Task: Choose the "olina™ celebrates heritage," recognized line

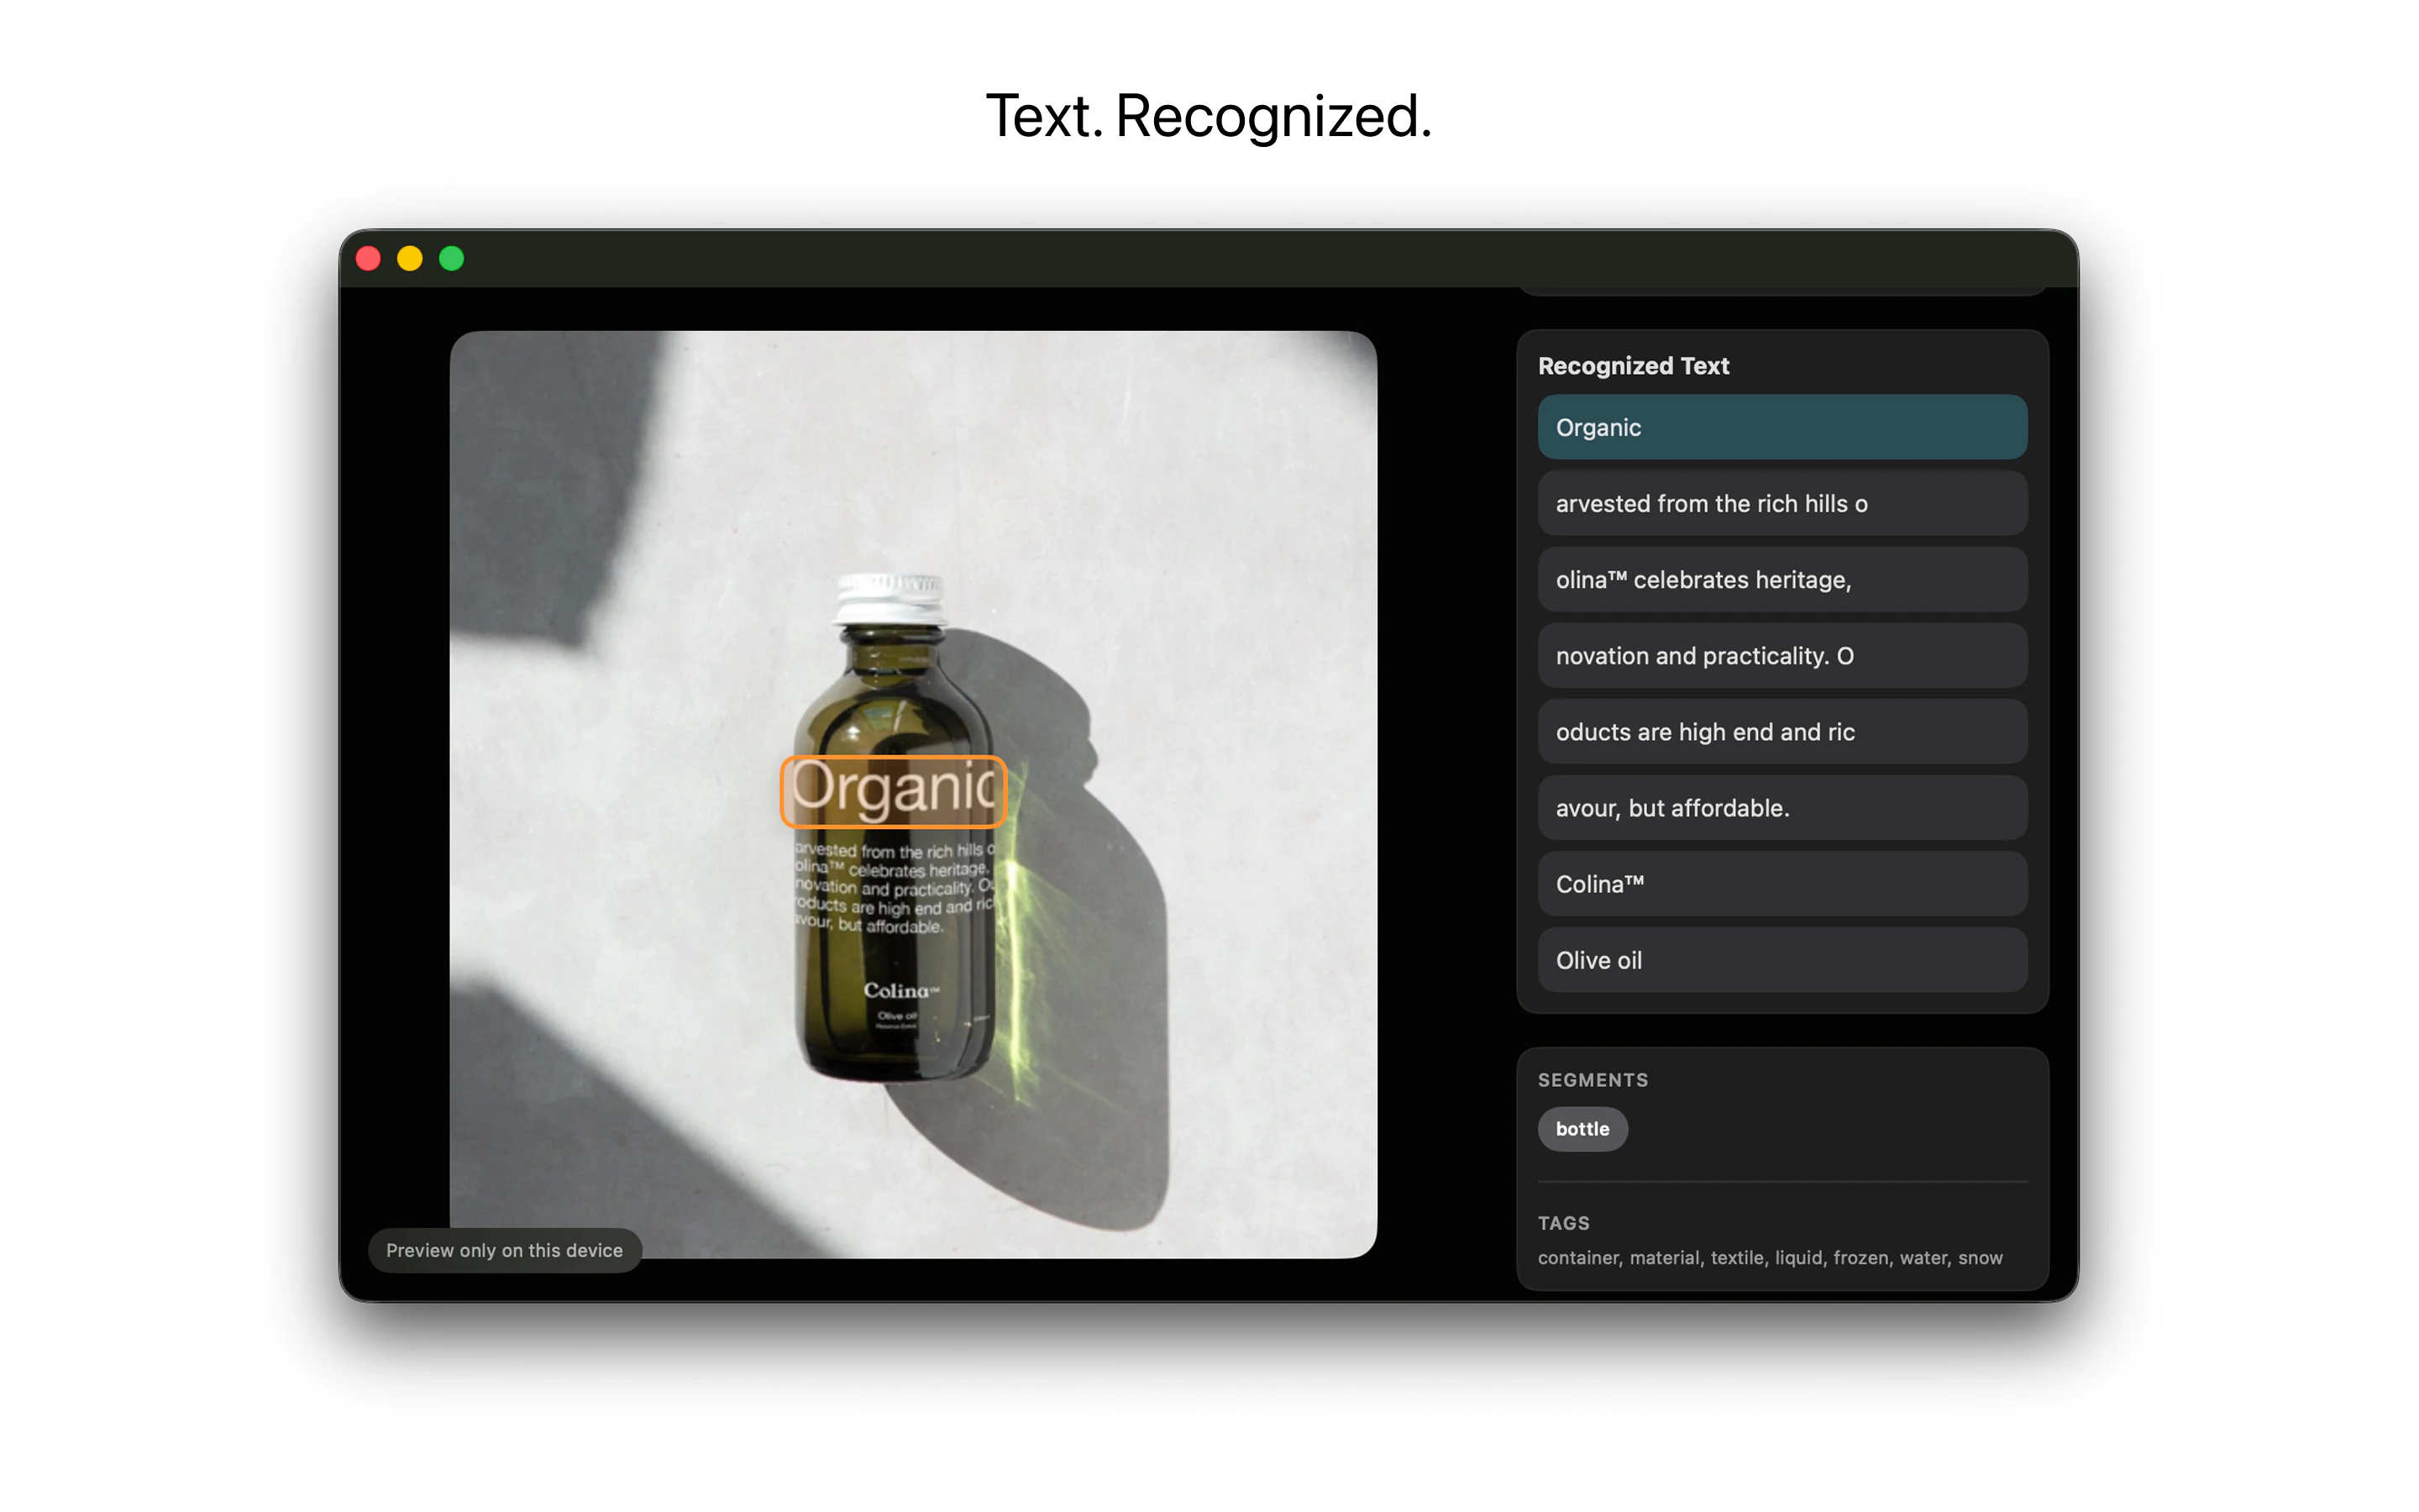Action: coord(1781,579)
